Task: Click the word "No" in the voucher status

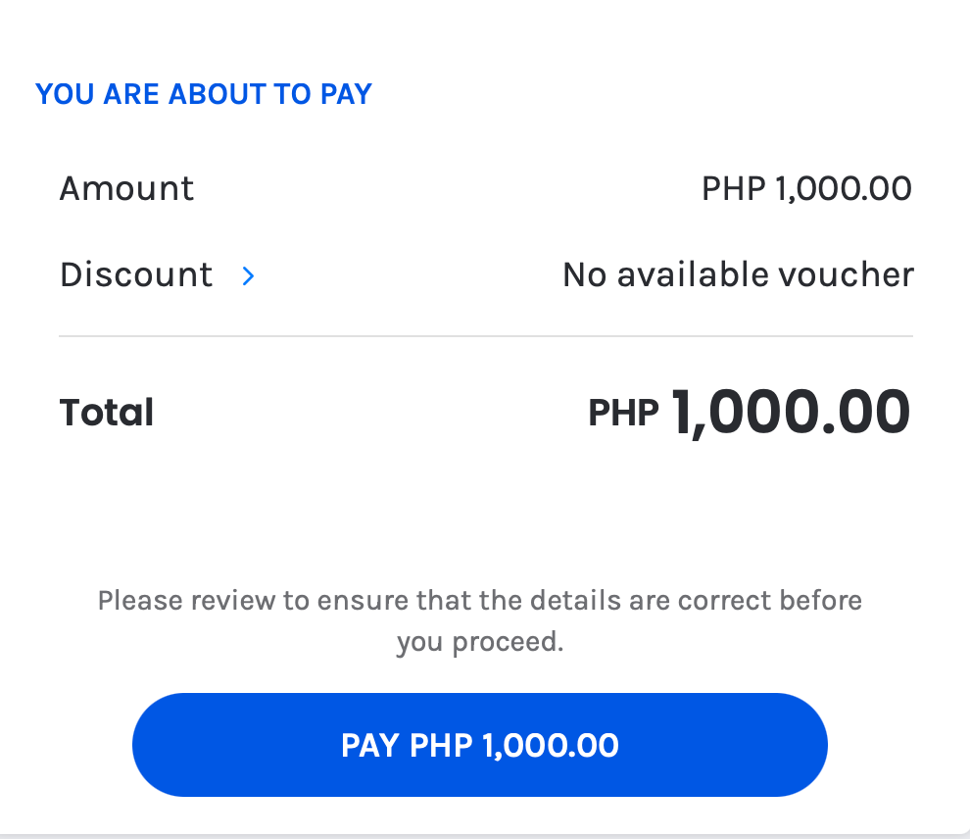Action: (582, 274)
